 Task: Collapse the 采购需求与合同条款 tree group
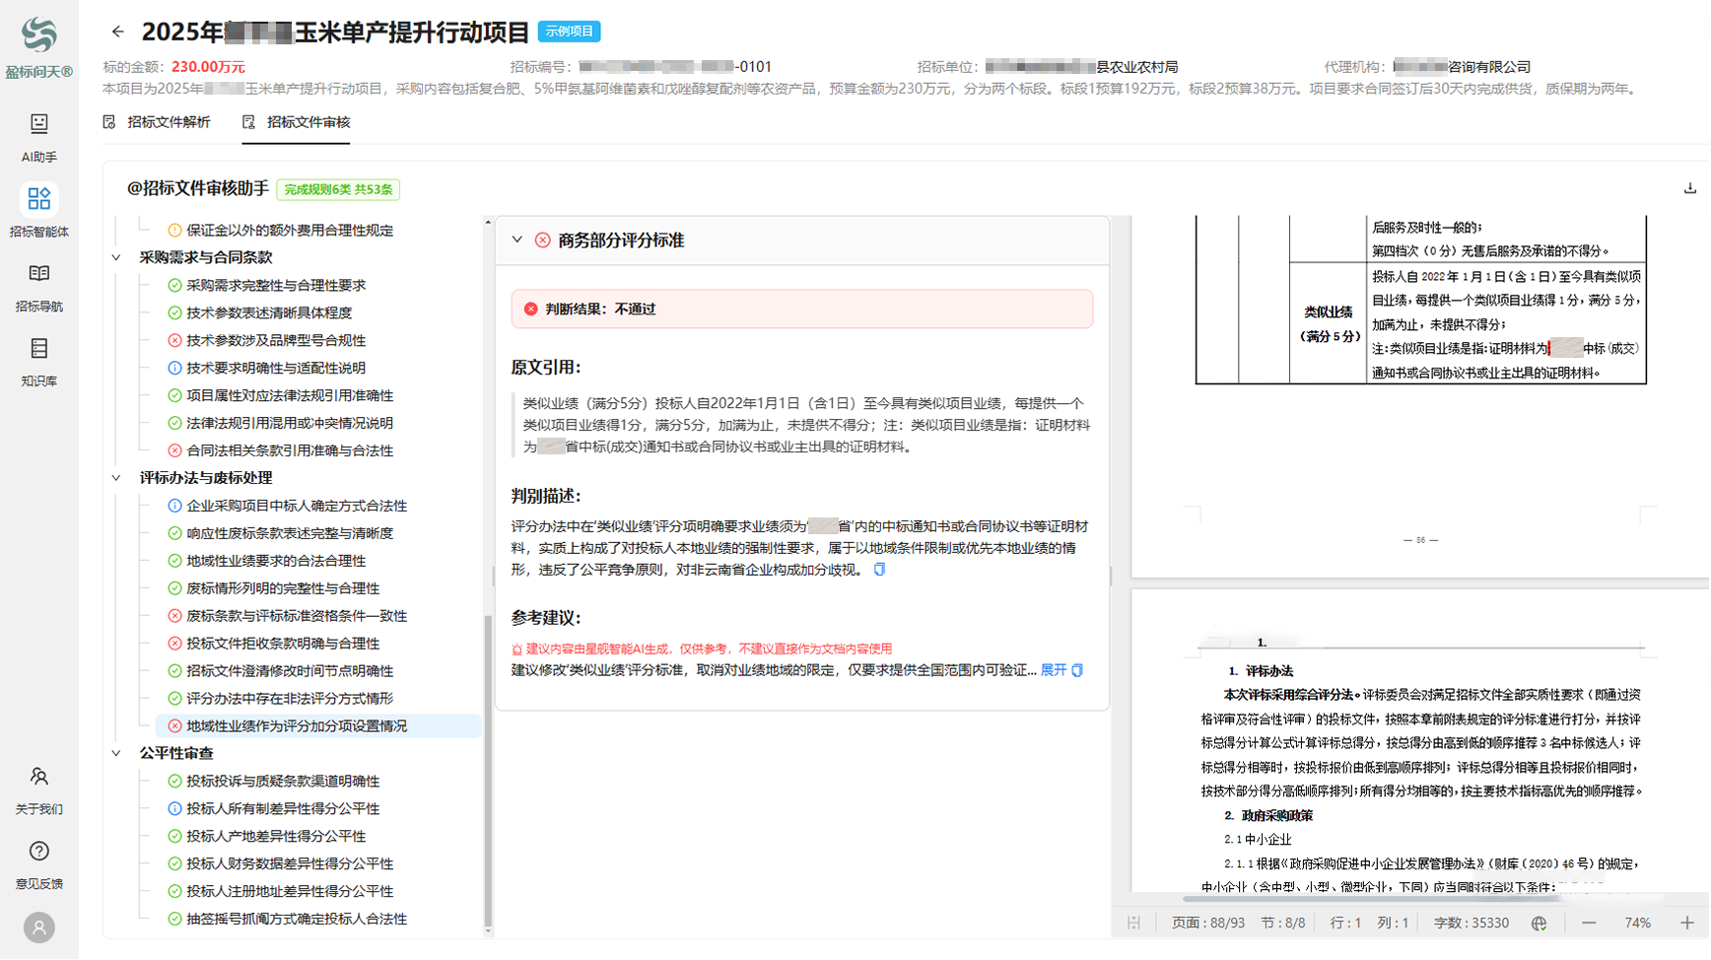pos(116,257)
